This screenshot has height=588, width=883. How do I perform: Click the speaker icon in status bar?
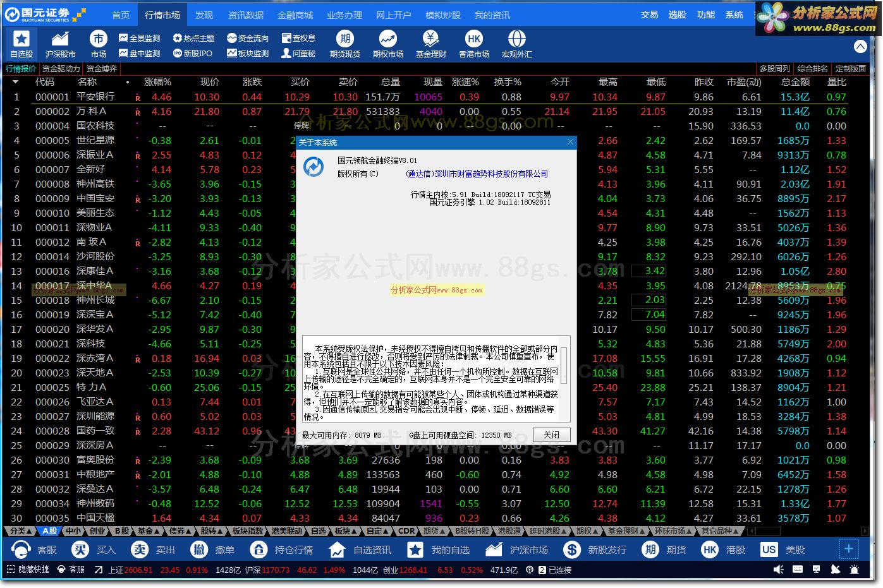coord(779,570)
